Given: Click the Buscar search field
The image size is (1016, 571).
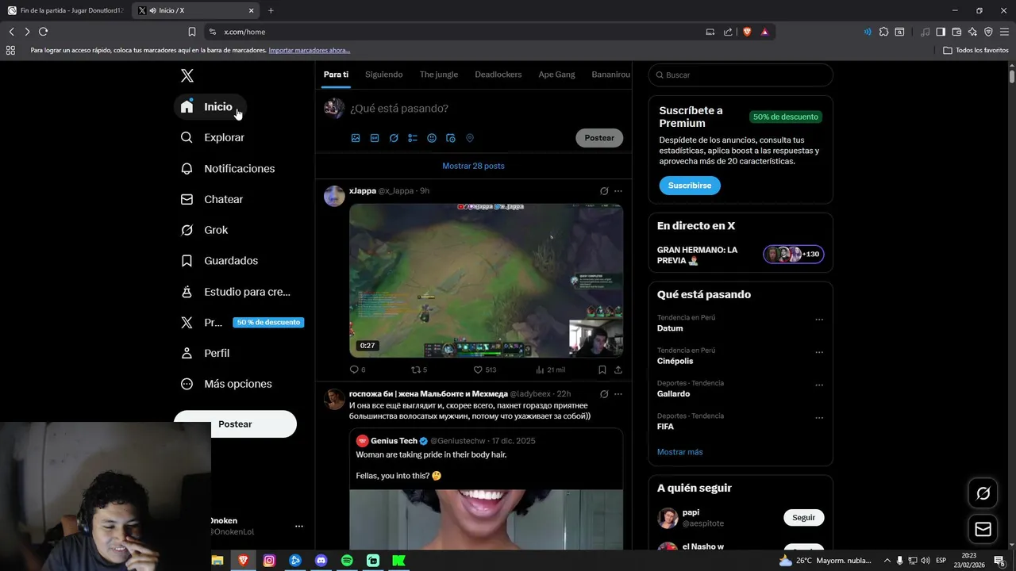Looking at the screenshot, I should 741,75.
